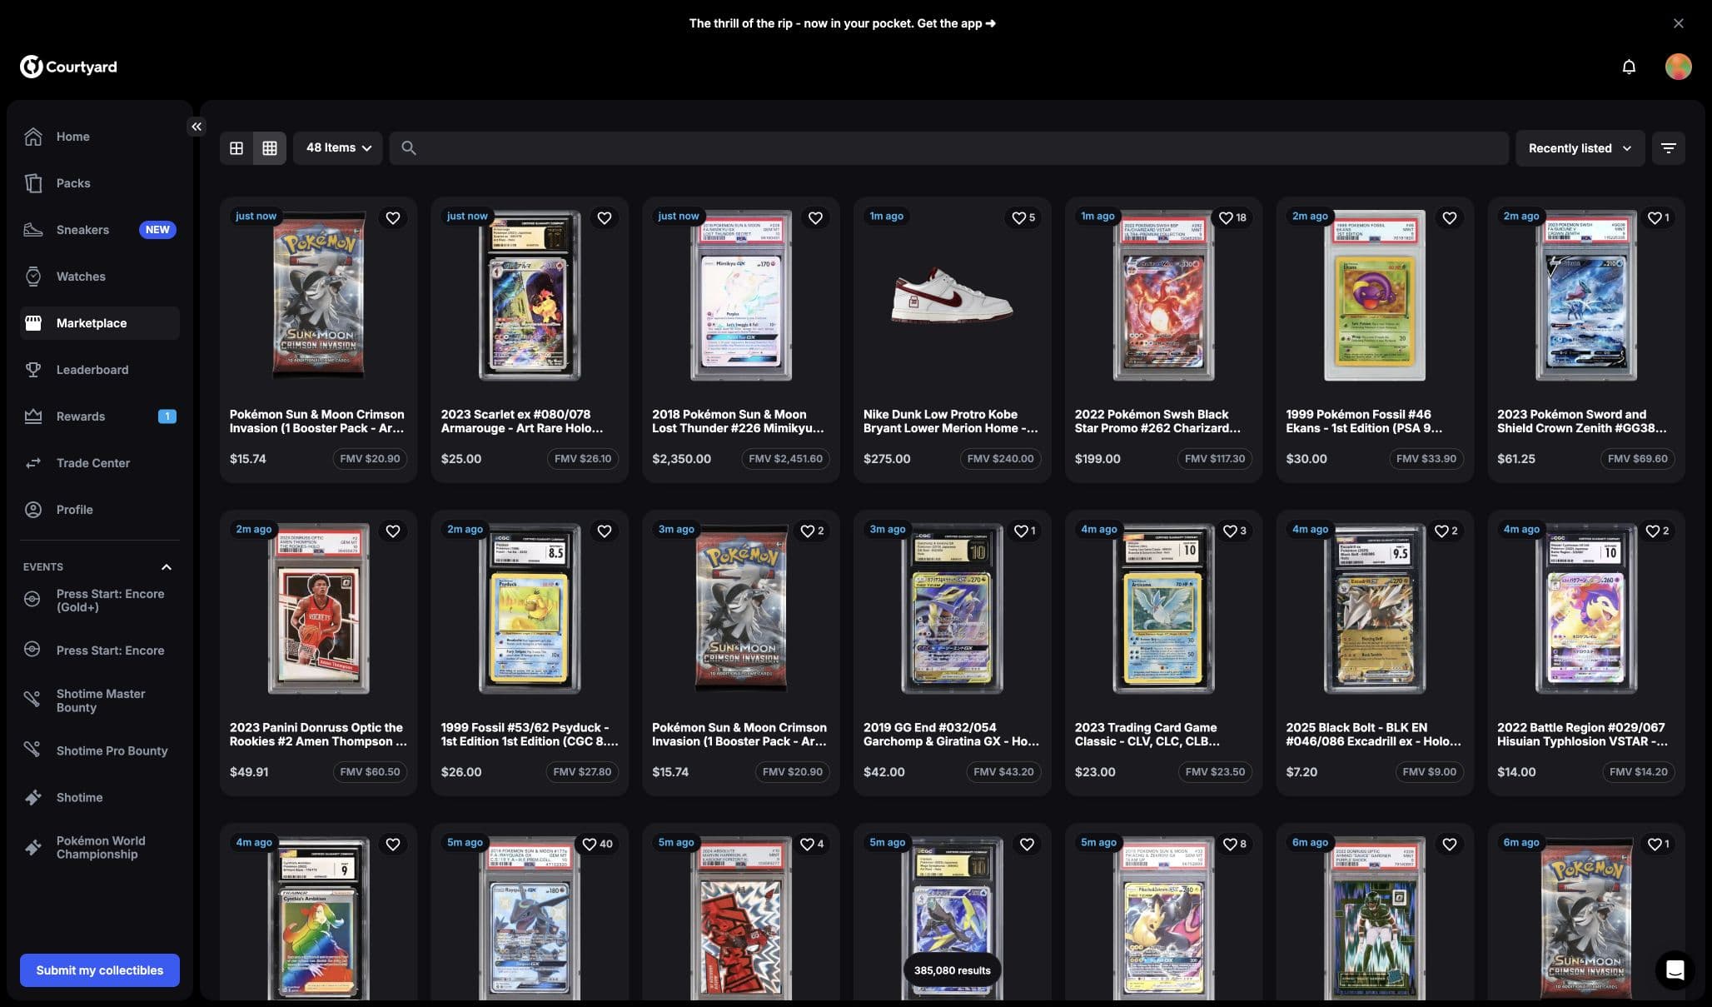Click the $275.00 price on Nike Dunk
The width and height of the screenshot is (1712, 1007).
887,459
